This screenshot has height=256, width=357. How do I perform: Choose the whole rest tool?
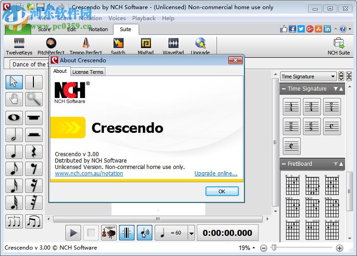click(34, 118)
